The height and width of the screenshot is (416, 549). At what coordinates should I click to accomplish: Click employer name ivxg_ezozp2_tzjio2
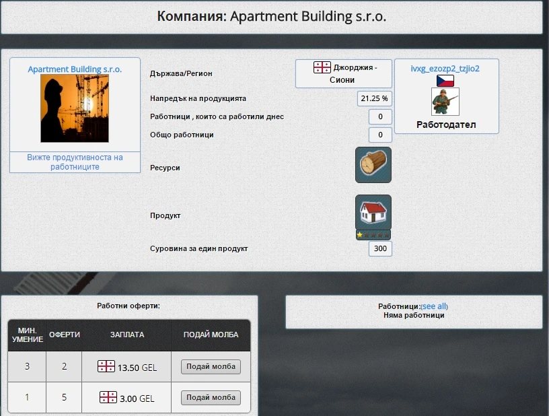click(x=446, y=67)
